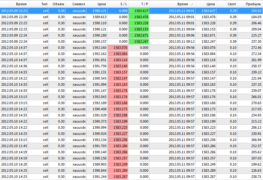Click the green T/P cell 1583.228

tap(139, 23)
